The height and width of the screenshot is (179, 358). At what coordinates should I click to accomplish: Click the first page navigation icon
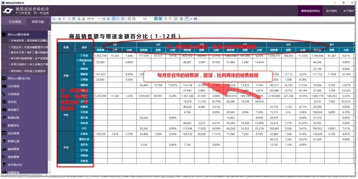point(129,19)
